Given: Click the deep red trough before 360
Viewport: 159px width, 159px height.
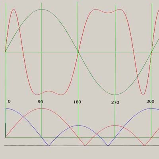Looking at the screenshot, I should 143,95.
